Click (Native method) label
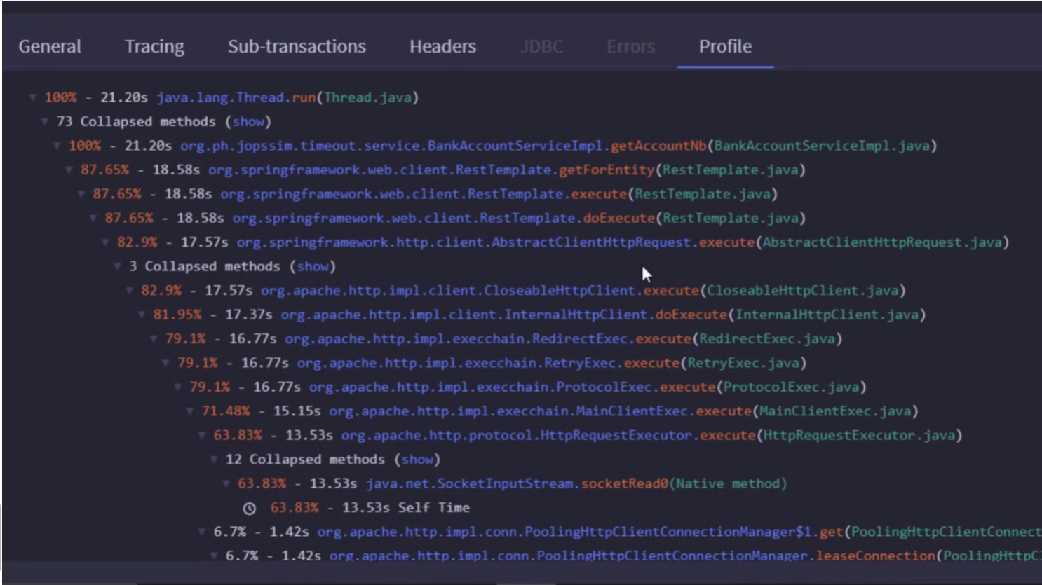The height and width of the screenshot is (585, 1042). (728, 483)
